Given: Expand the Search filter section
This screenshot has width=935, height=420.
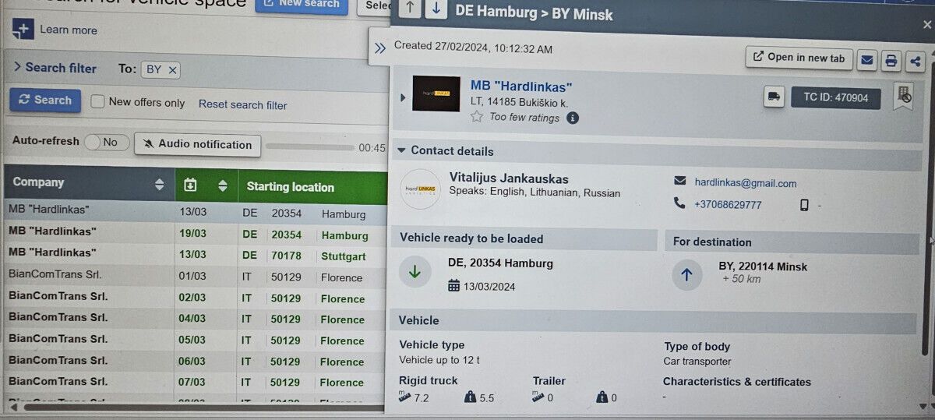Looking at the screenshot, I should coord(55,68).
